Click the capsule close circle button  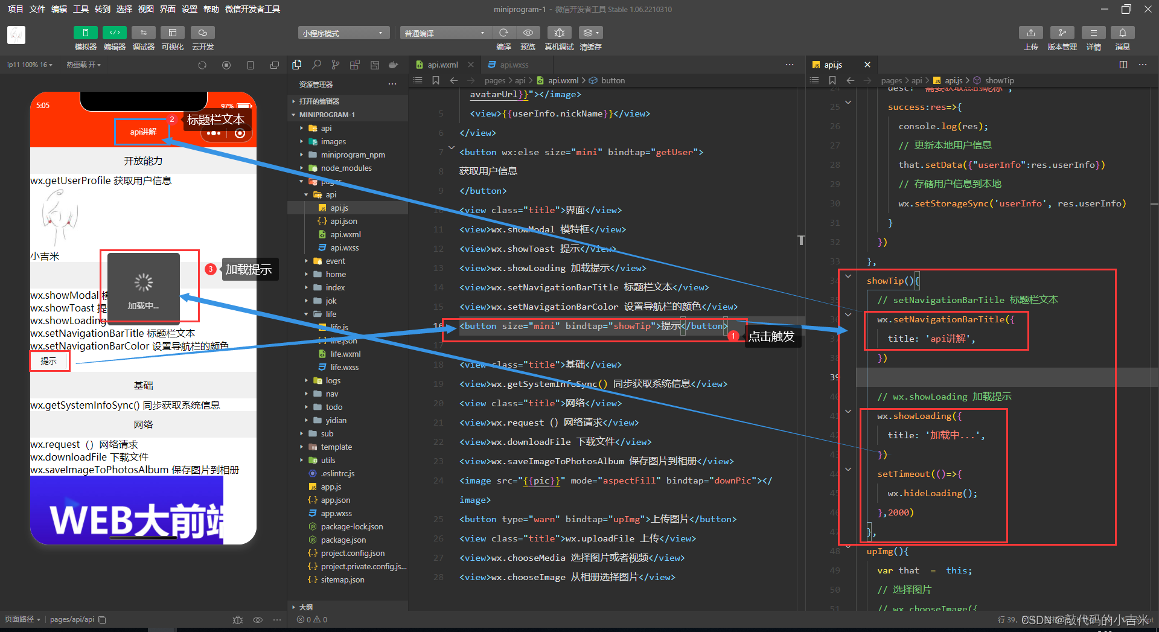[x=240, y=133]
